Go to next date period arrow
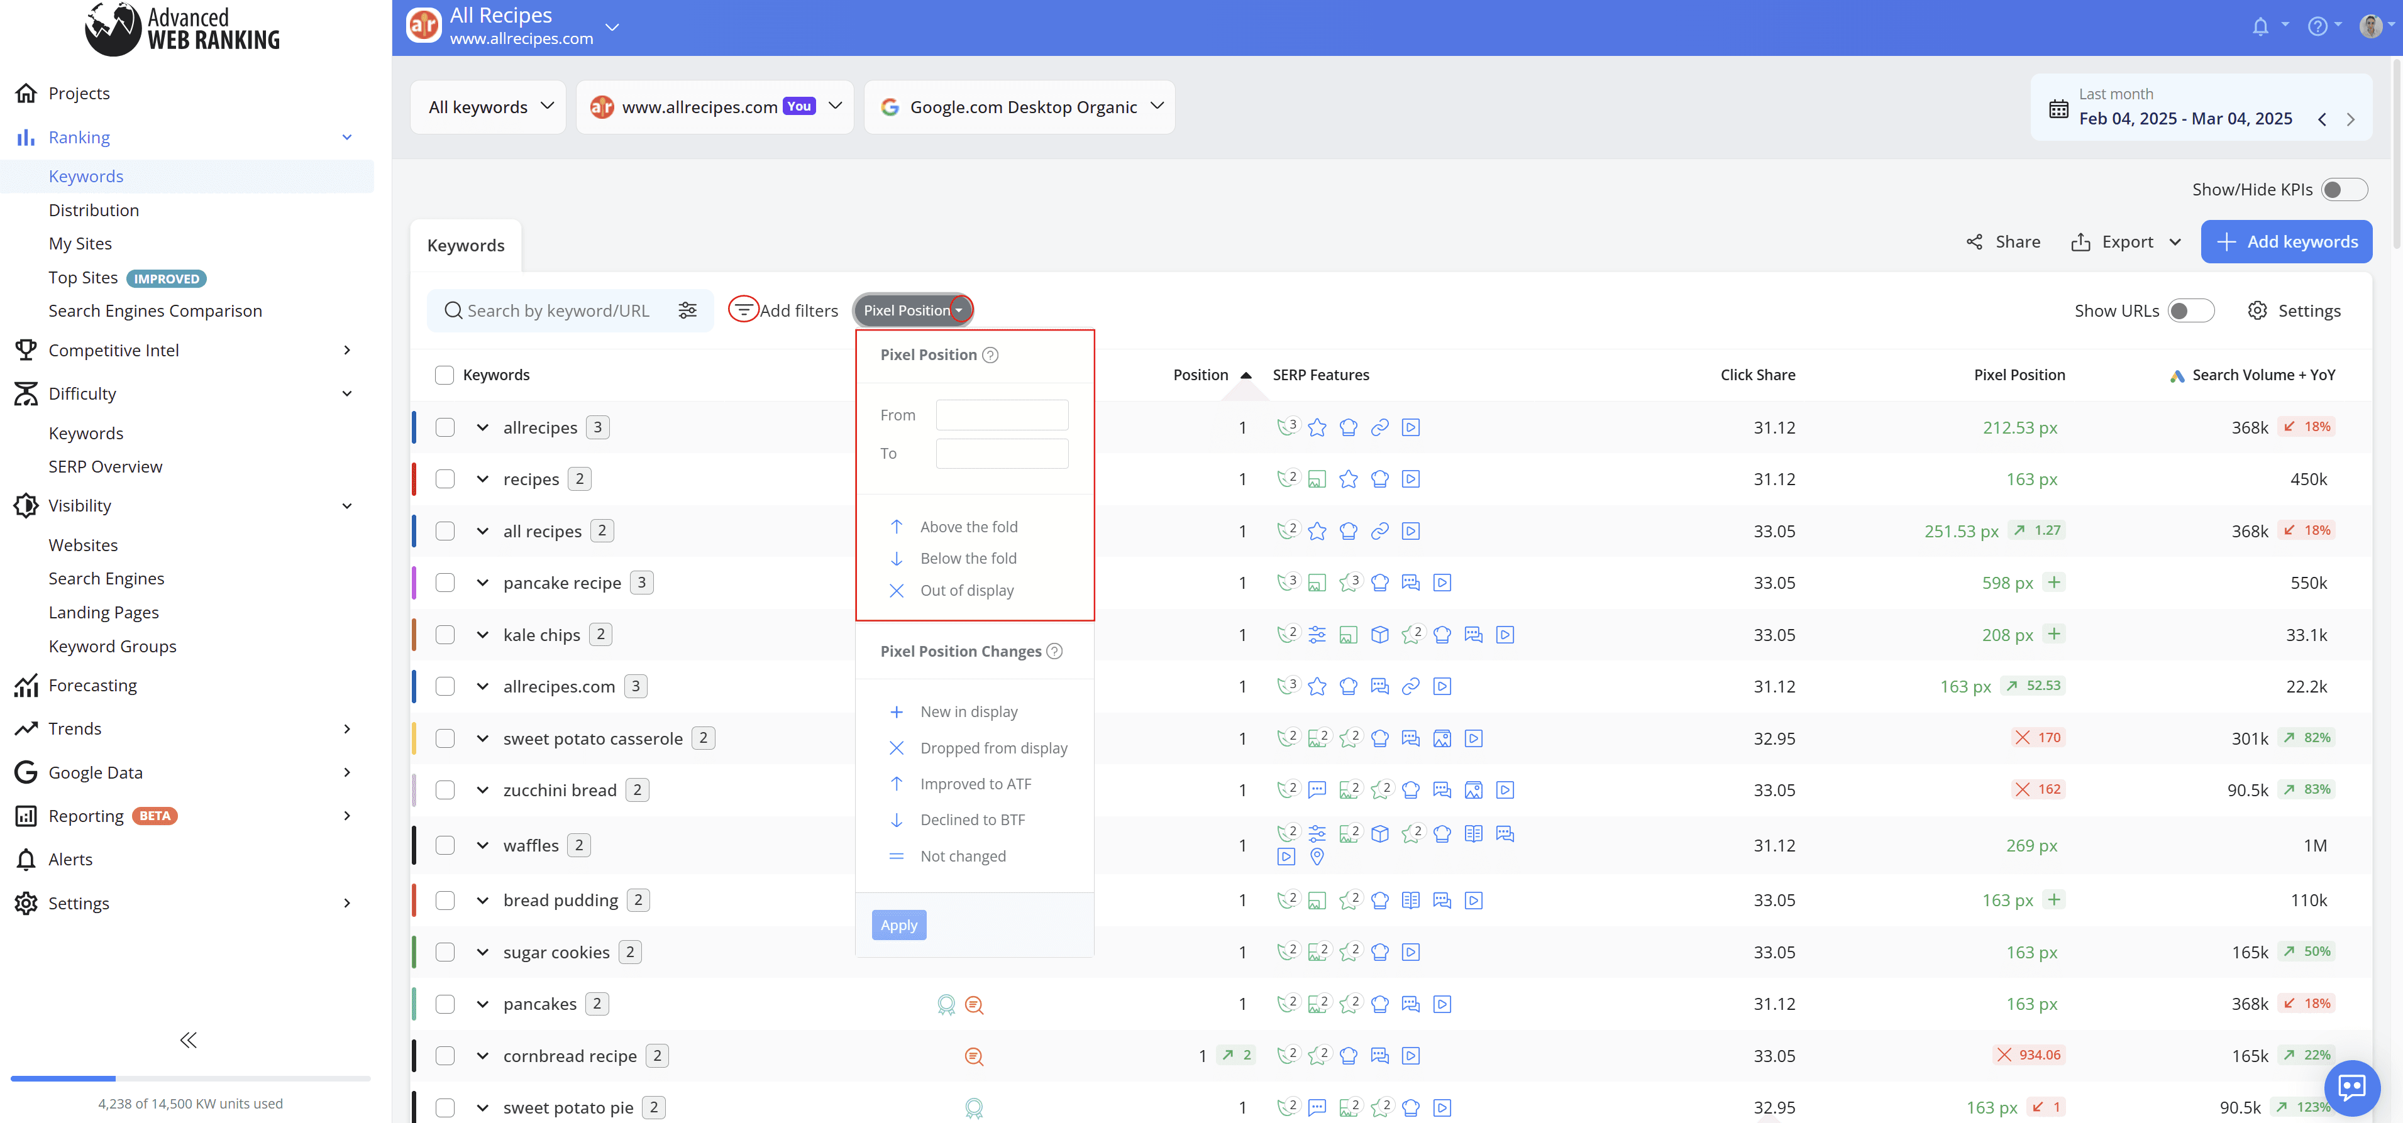2403x1123 pixels. point(2351,119)
